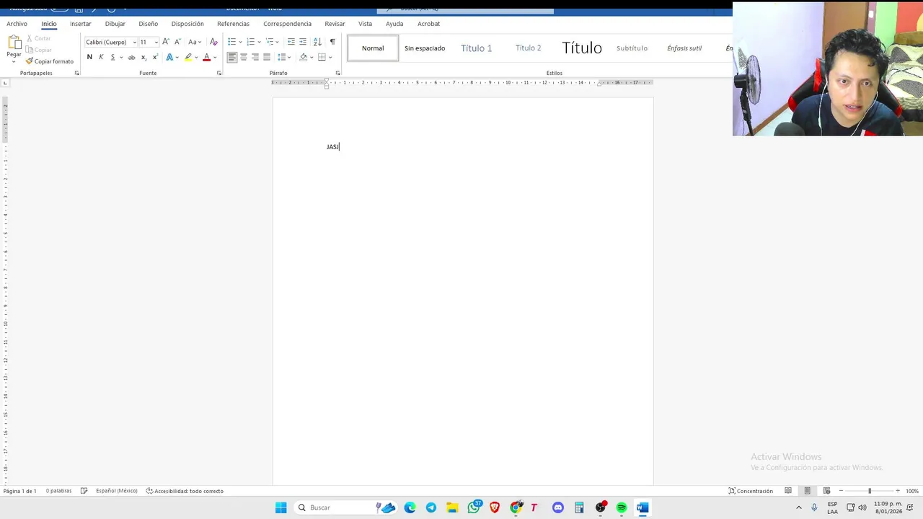Image resolution: width=923 pixels, height=519 pixels.
Task: Open the font name Calibri combo box
Action: pyautogui.click(x=111, y=42)
